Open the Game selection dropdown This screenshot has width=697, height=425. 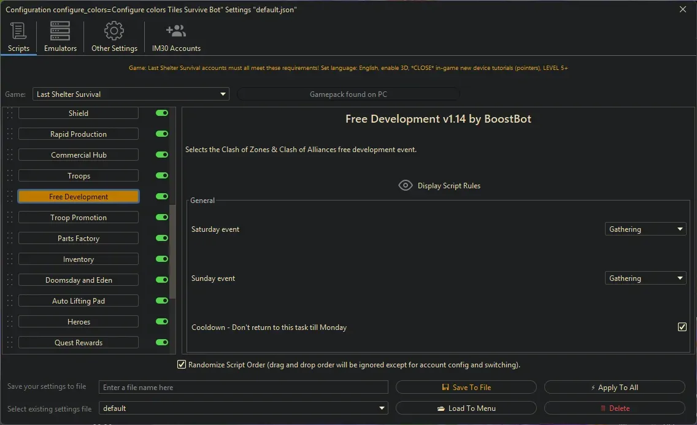131,94
